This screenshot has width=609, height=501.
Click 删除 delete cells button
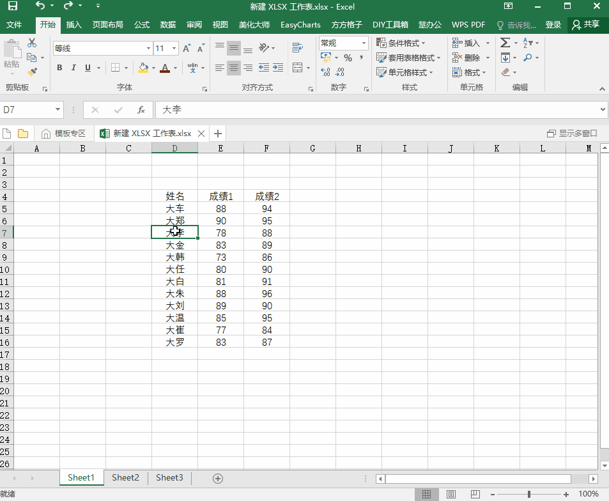click(x=467, y=58)
